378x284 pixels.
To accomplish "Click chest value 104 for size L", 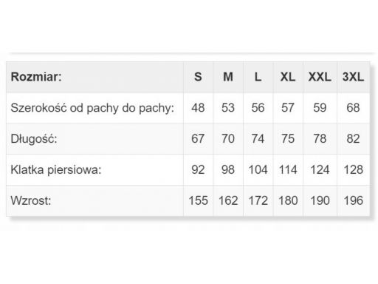I will tap(258, 169).
